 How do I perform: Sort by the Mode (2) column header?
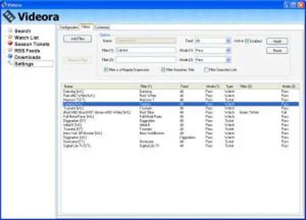(289, 86)
